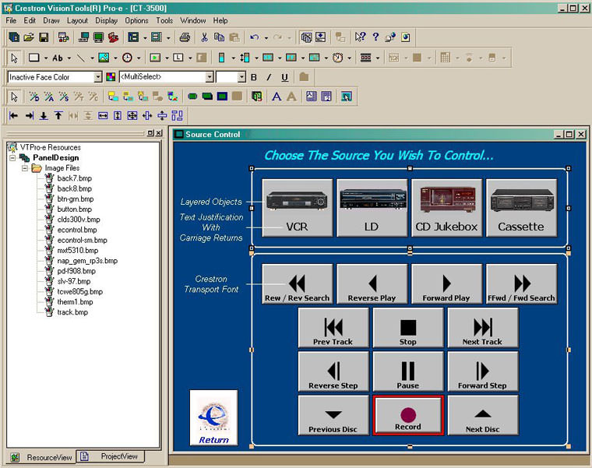Toggle Bold text formatting

point(254,77)
